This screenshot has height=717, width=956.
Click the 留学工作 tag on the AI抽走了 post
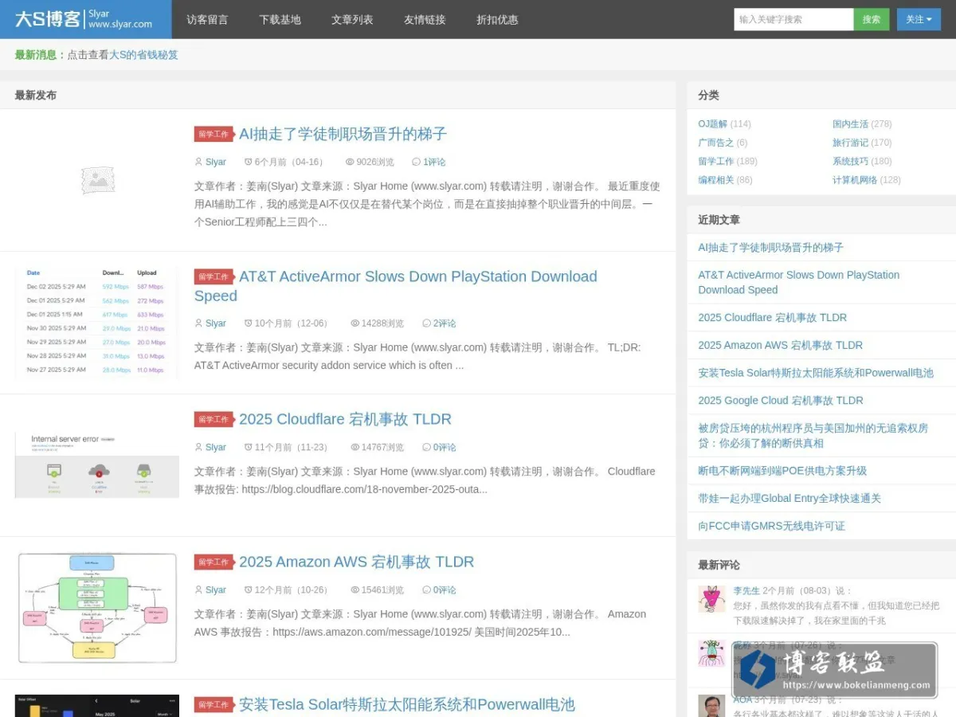point(214,134)
